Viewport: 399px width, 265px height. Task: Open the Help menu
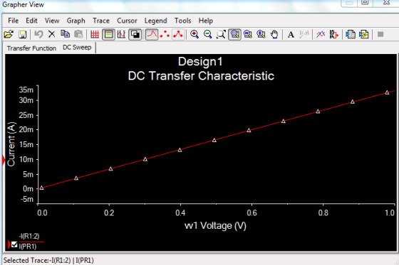[x=206, y=21]
